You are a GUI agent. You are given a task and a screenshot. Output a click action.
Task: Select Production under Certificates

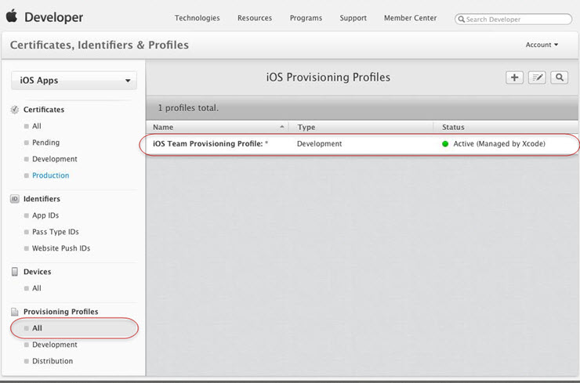[x=50, y=175]
